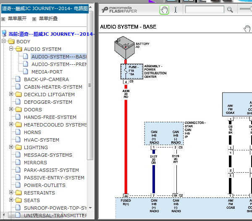This screenshot has height=221, width=252.
Task: Open HORNS diagram
Action: pyautogui.click(x=32, y=132)
